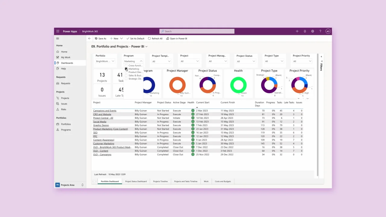Open the Campaigns and Events project link
This screenshot has width=386, height=217.
tap(105, 111)
